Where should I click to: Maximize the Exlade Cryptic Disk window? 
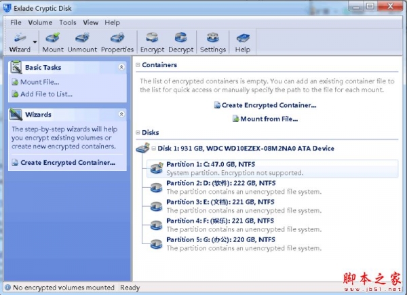[x=370, y=7]
